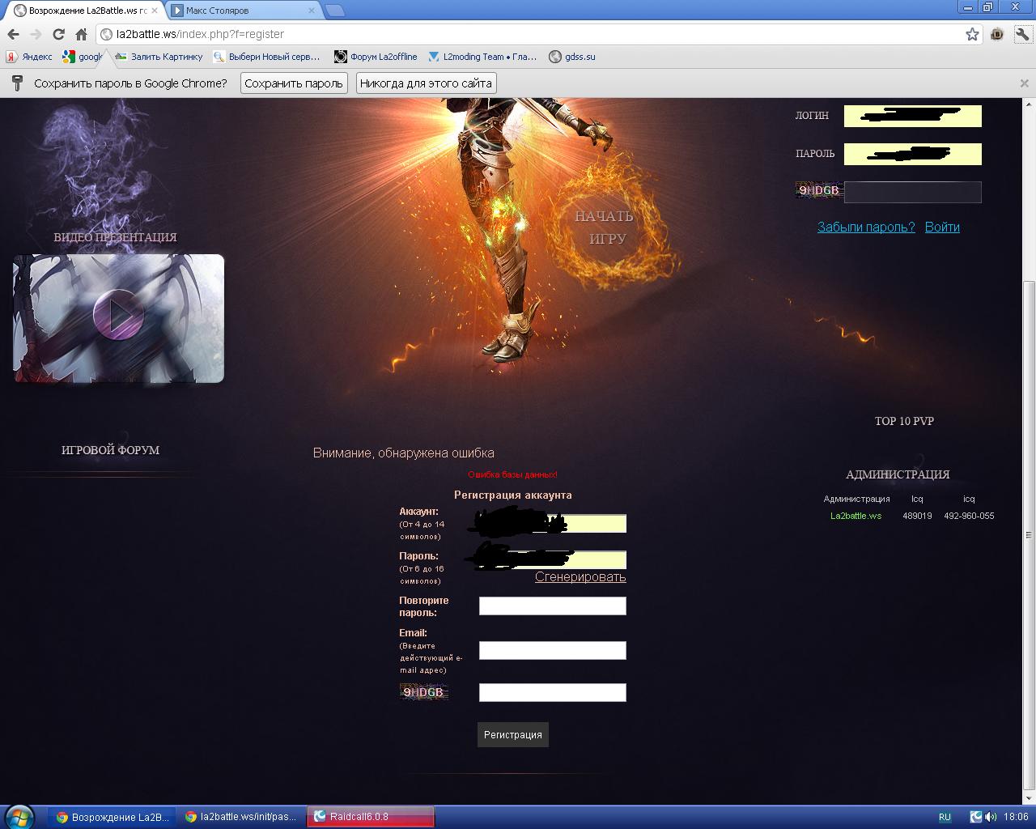Open the gdss.su bookmark
Screen dimensions: 1036x829
(572, 57)
